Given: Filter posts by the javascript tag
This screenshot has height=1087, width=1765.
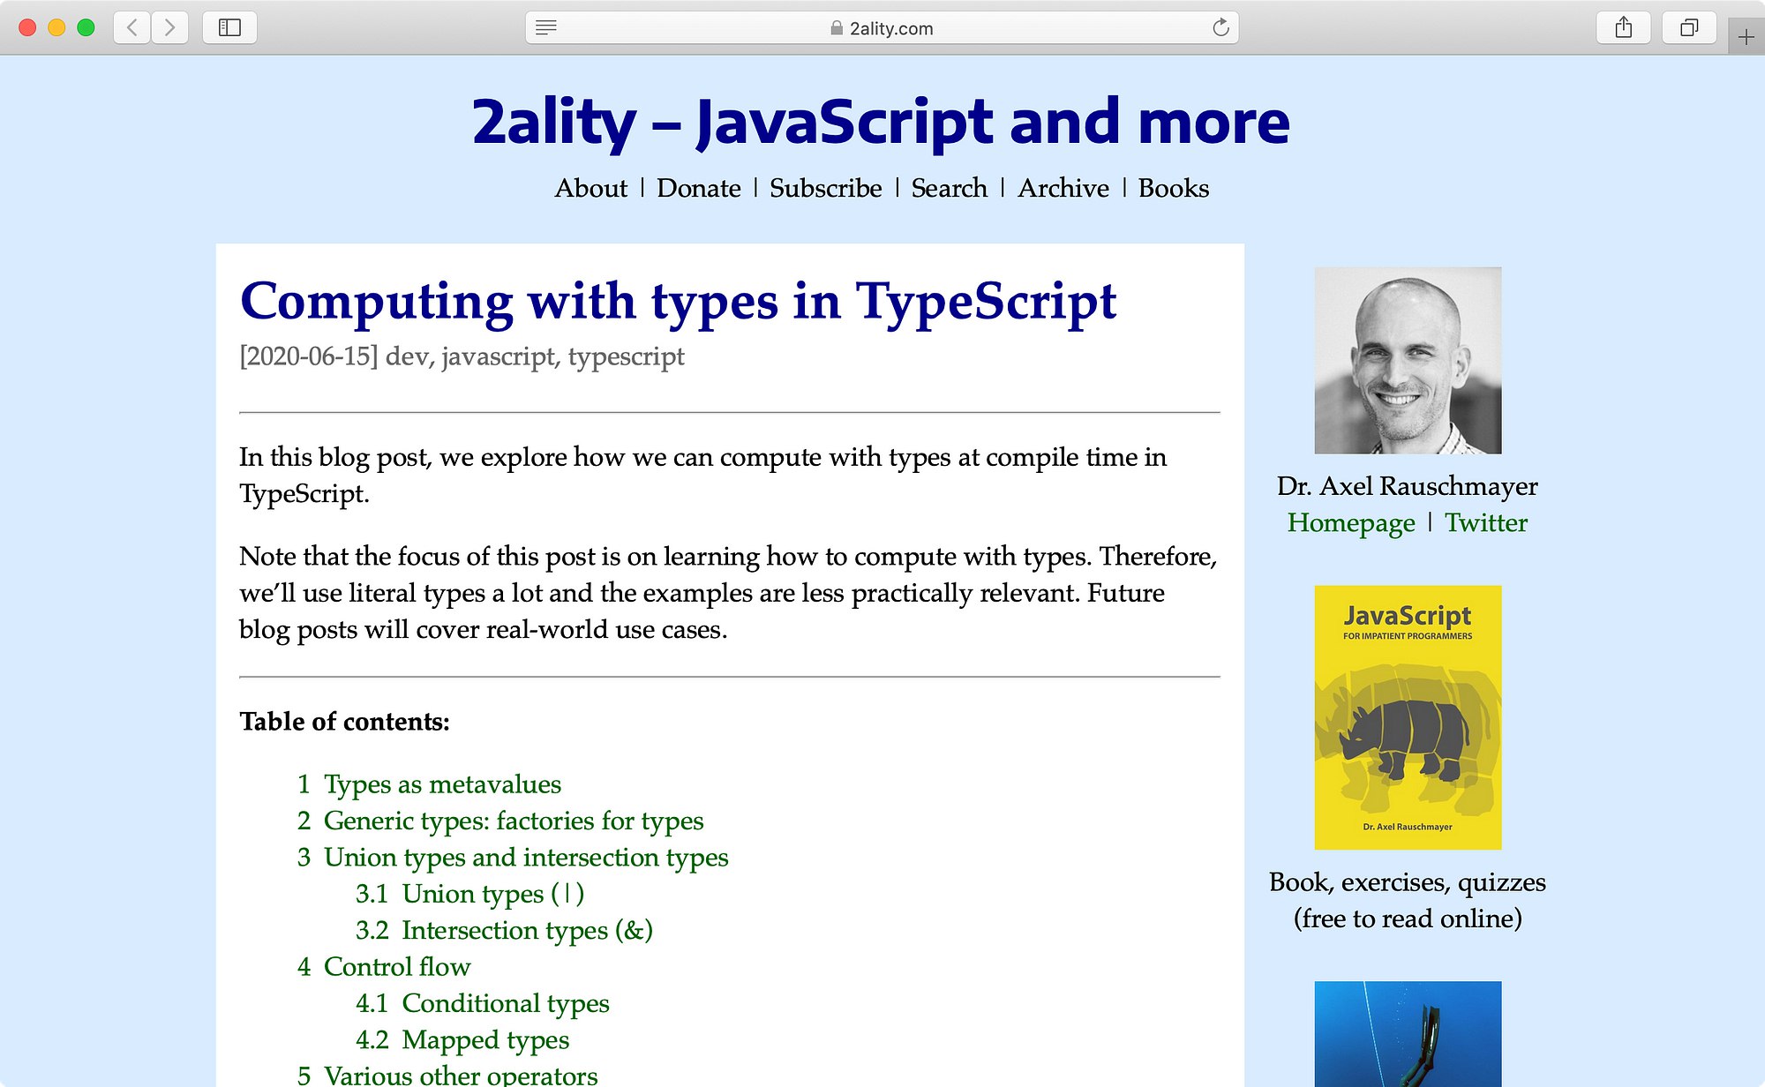Looking at the screenshot, I should (498, 356).
